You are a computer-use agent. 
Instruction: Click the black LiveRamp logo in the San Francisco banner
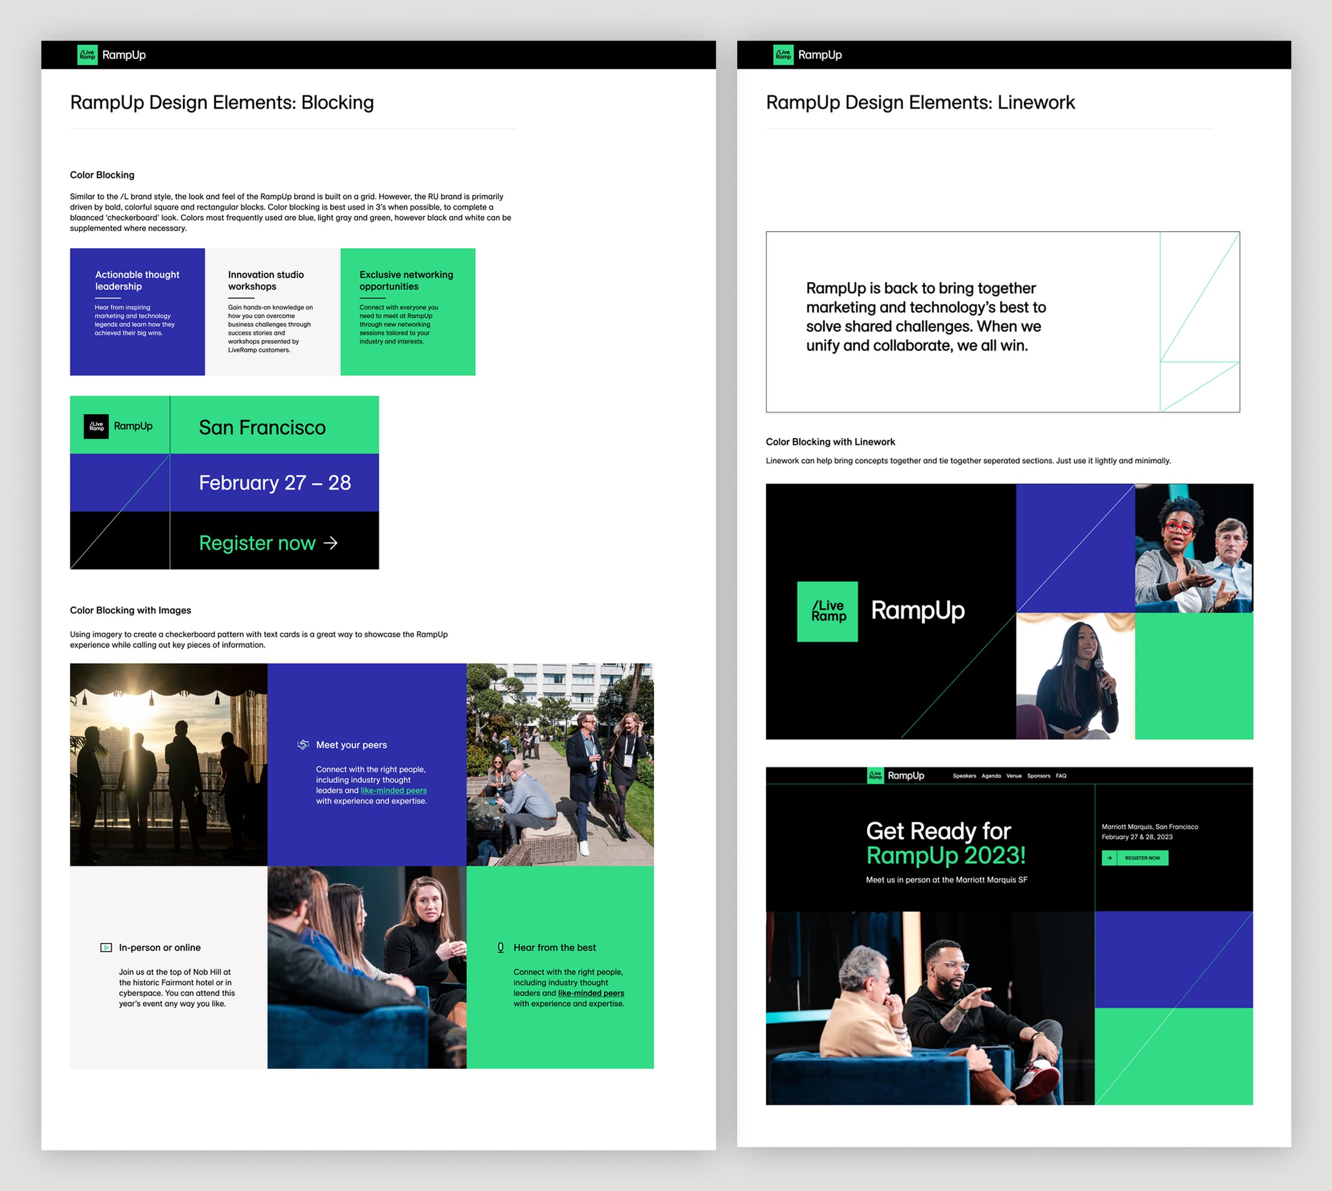96,426
